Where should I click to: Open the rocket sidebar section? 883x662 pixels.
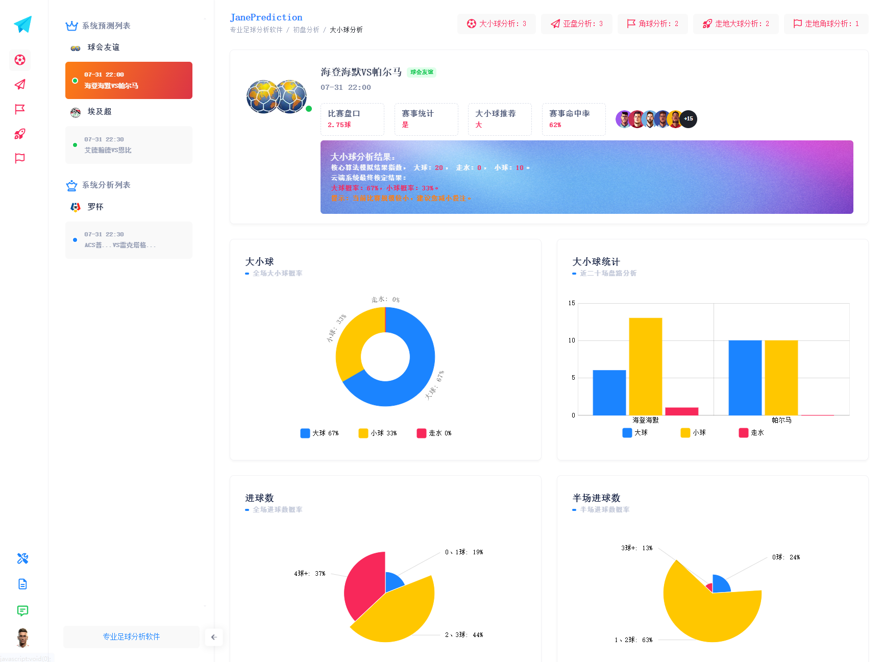[20, 134]
